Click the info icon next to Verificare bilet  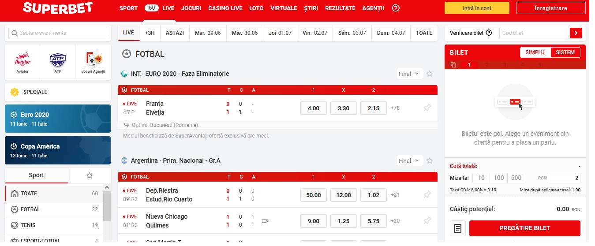point(489,33)
